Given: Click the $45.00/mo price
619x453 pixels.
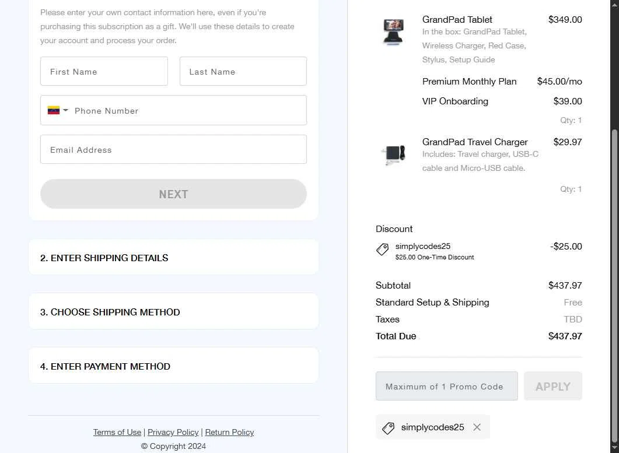Looking at the screenshot, I should pyautogui.click(x=559, y=81).
